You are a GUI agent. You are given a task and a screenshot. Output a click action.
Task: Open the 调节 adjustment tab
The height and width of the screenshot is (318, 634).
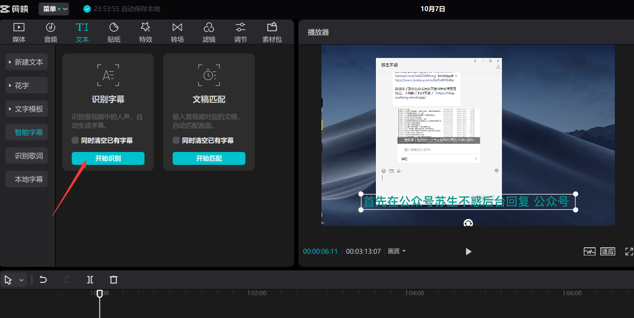pos(241,32)
